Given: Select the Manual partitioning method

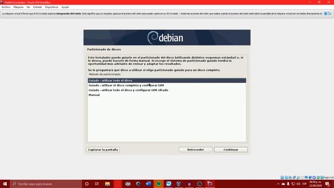Looking at the screenshot, I should [x=167, y=95].
